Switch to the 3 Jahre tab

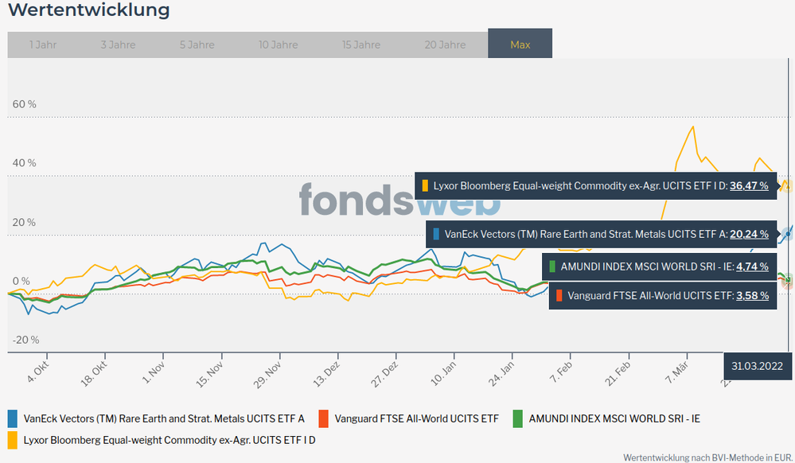[118, 45]
